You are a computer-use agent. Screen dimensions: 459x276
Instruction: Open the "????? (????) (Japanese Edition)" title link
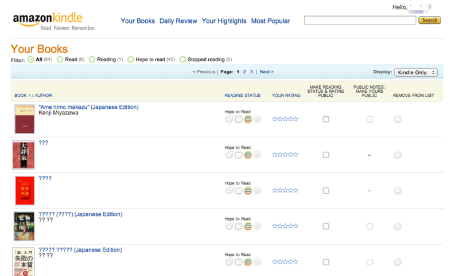80,214
